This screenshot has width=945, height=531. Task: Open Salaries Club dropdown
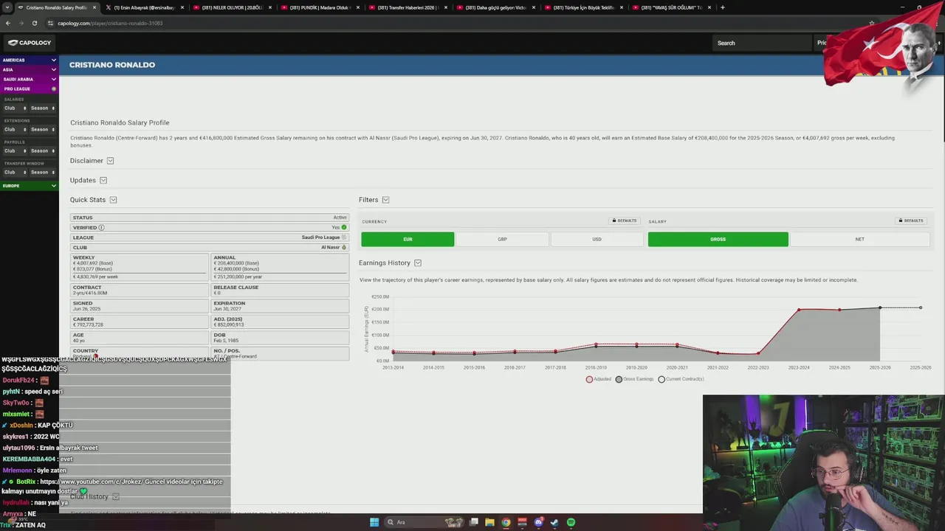(15, 108)
